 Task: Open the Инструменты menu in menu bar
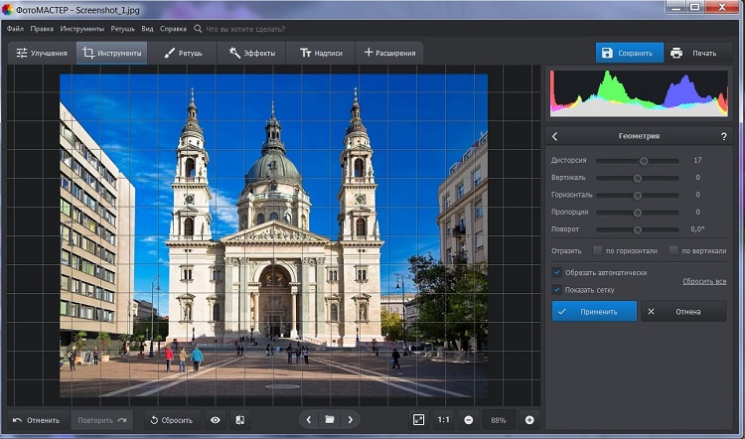pyautogui.click(x=84, y=29)
